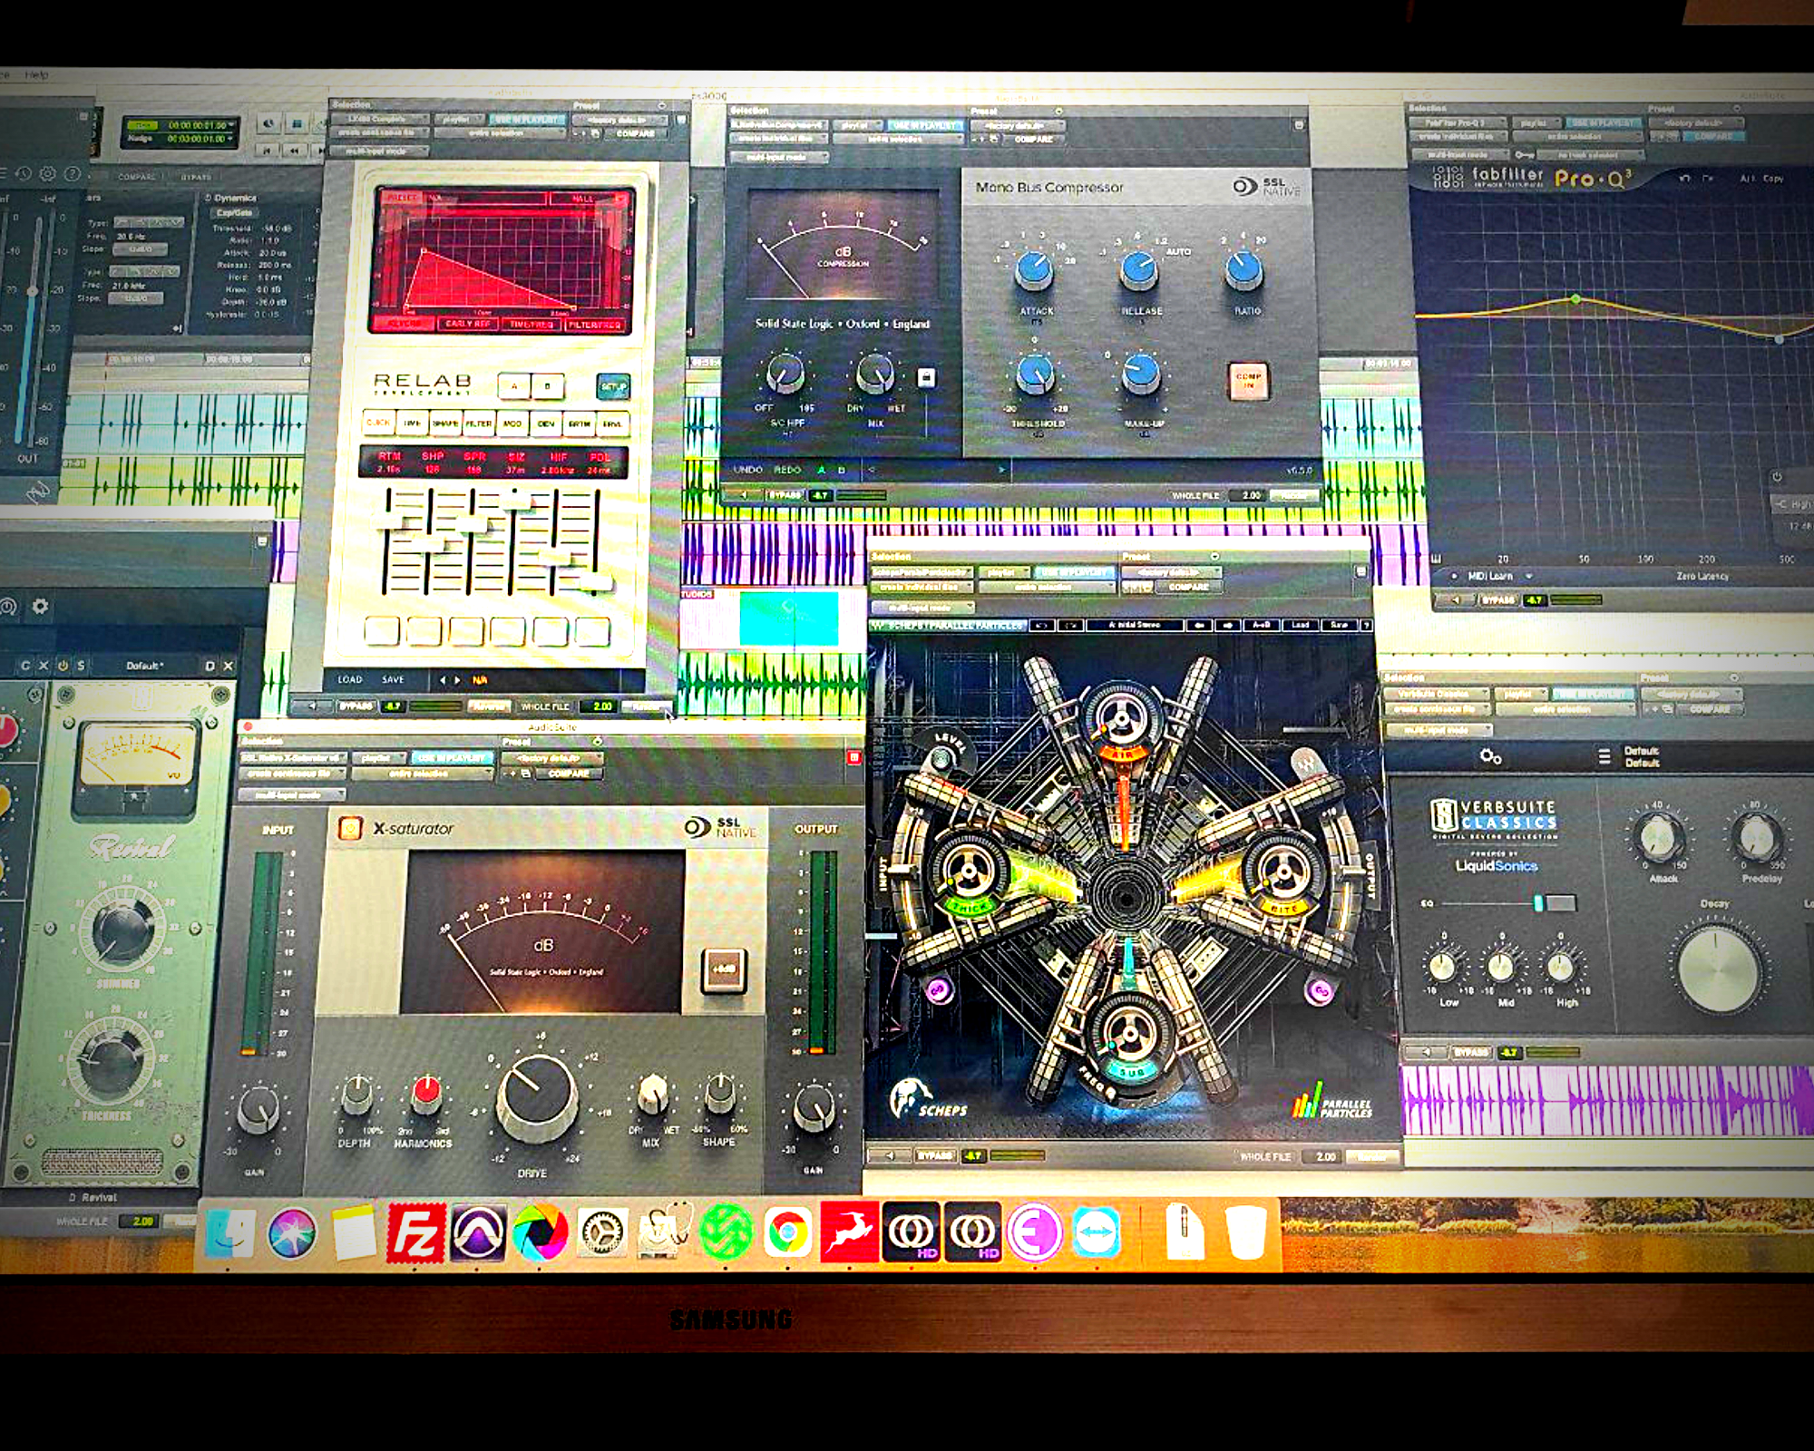1814x1451 pixels.
Task: Toggle BYPASS on the VerbSuite Classics window
Action: [1470, 1053]
